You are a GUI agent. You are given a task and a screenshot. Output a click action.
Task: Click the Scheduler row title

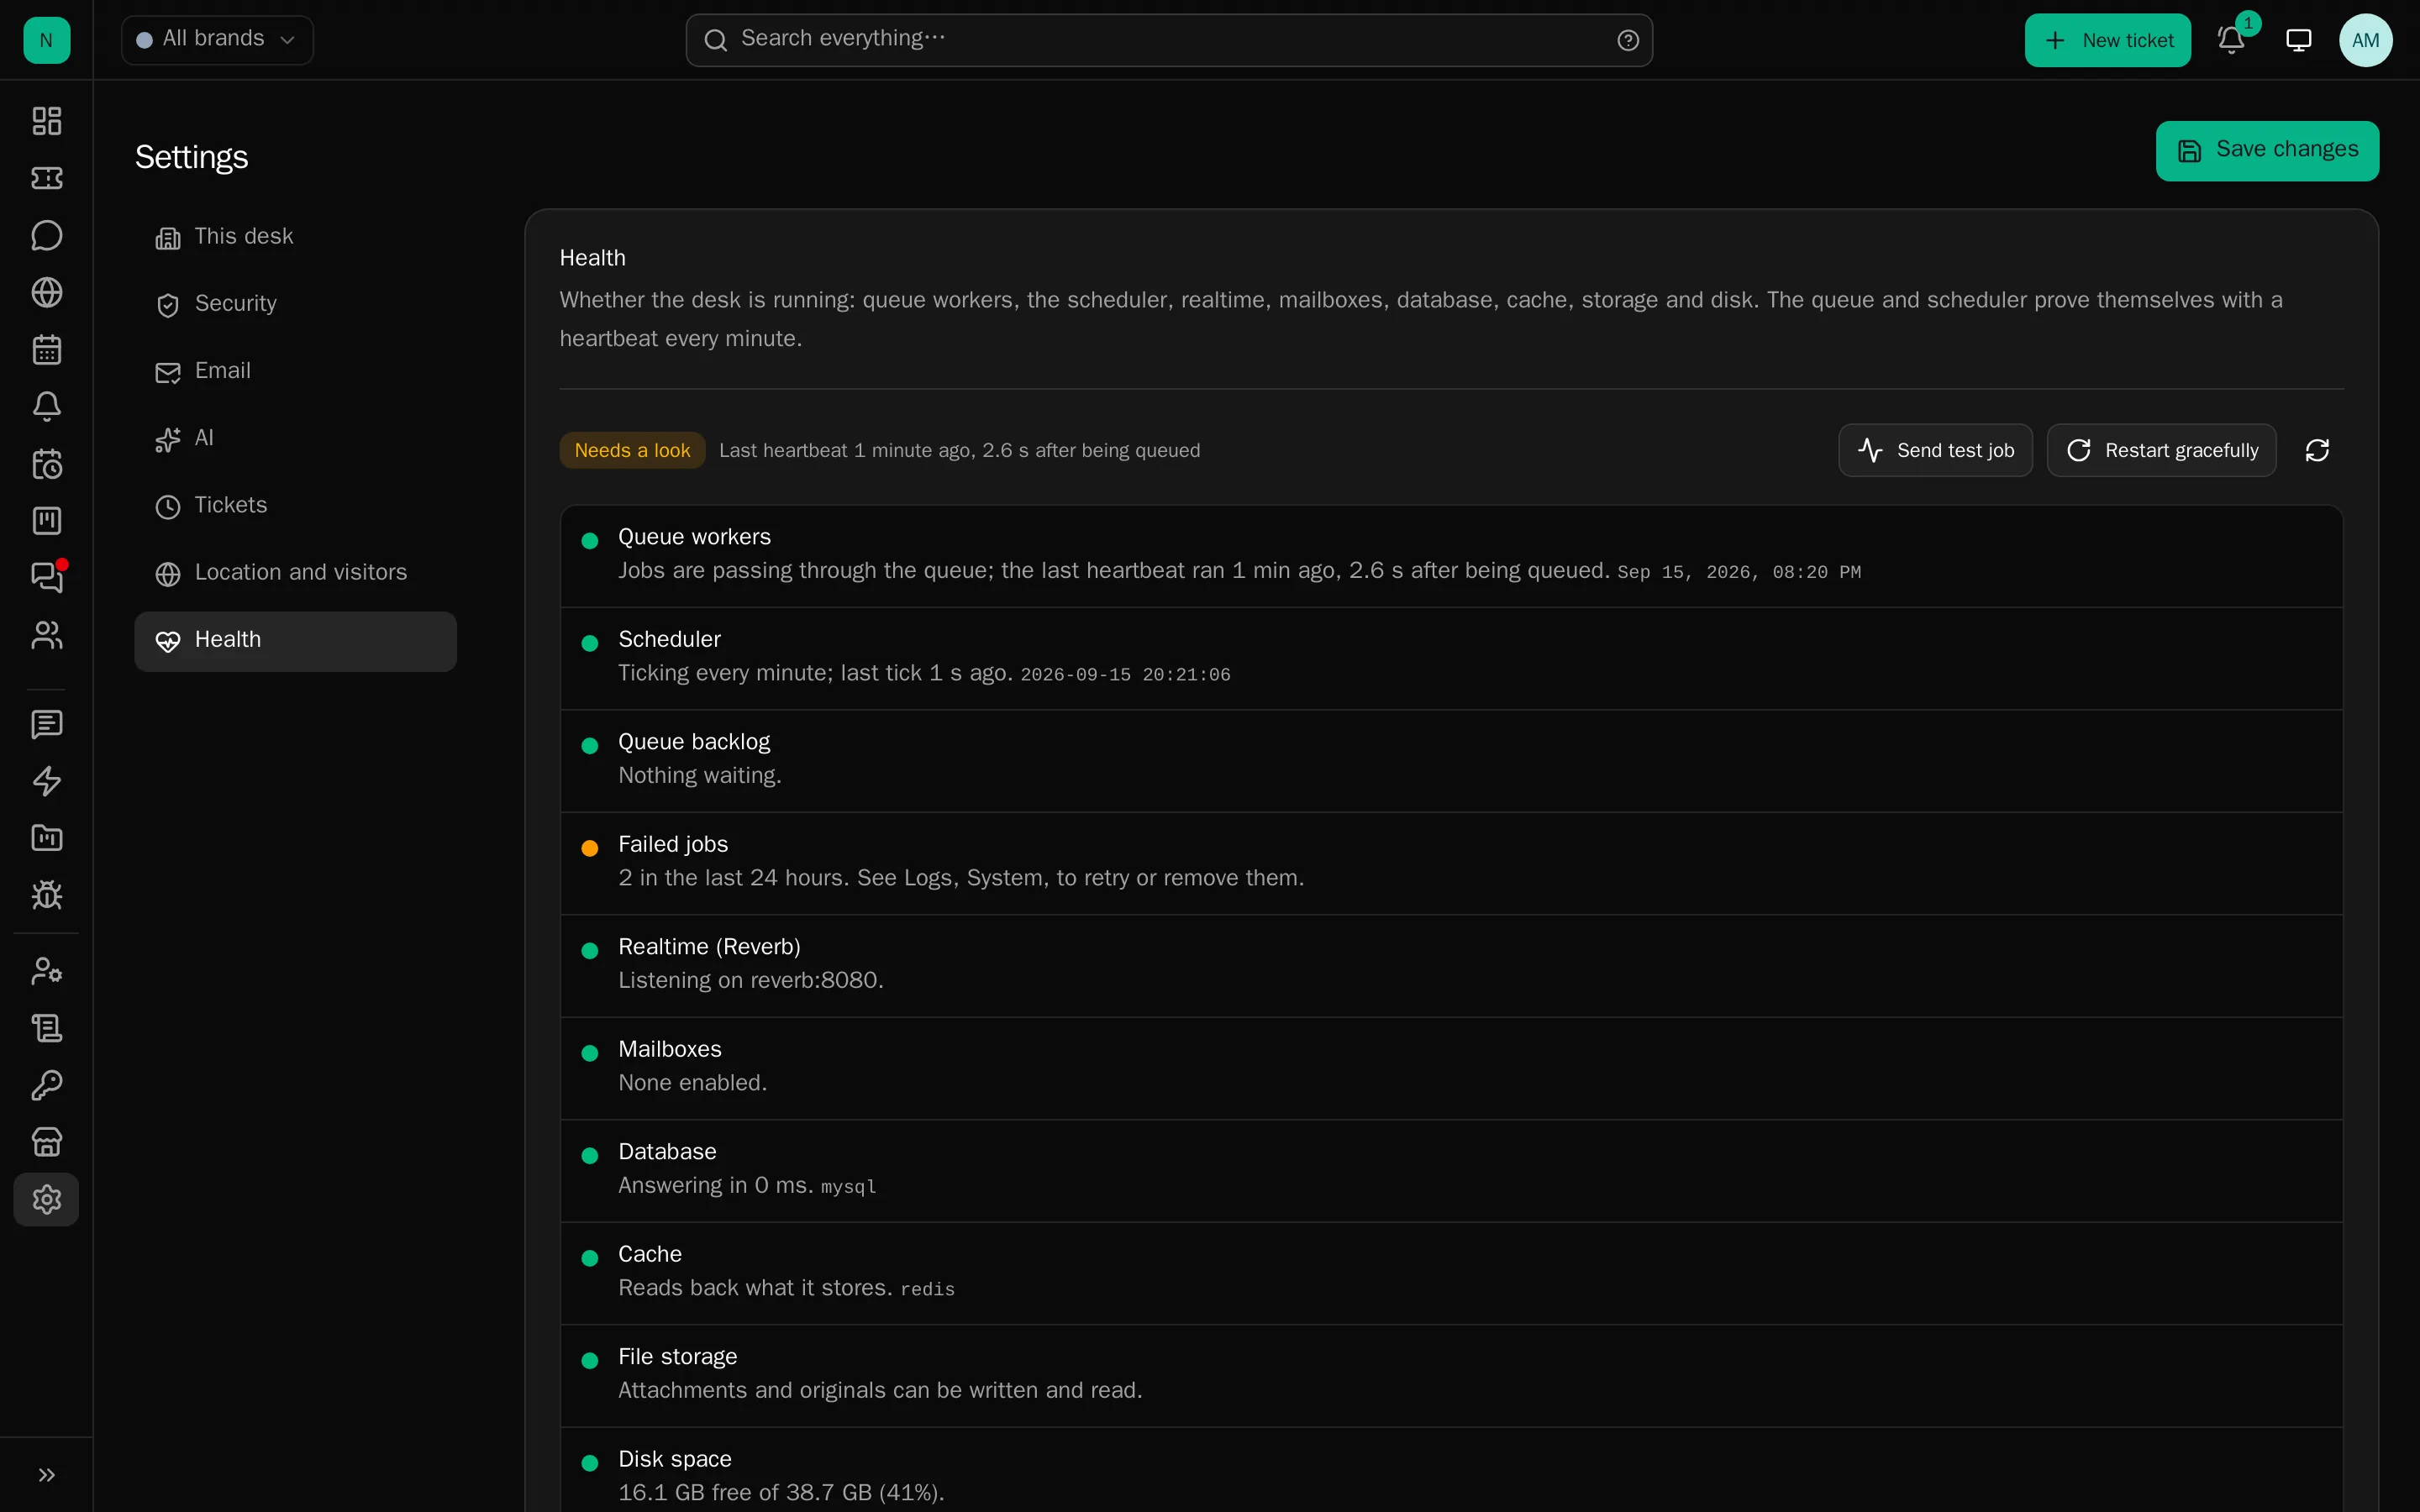click(669, 640)
